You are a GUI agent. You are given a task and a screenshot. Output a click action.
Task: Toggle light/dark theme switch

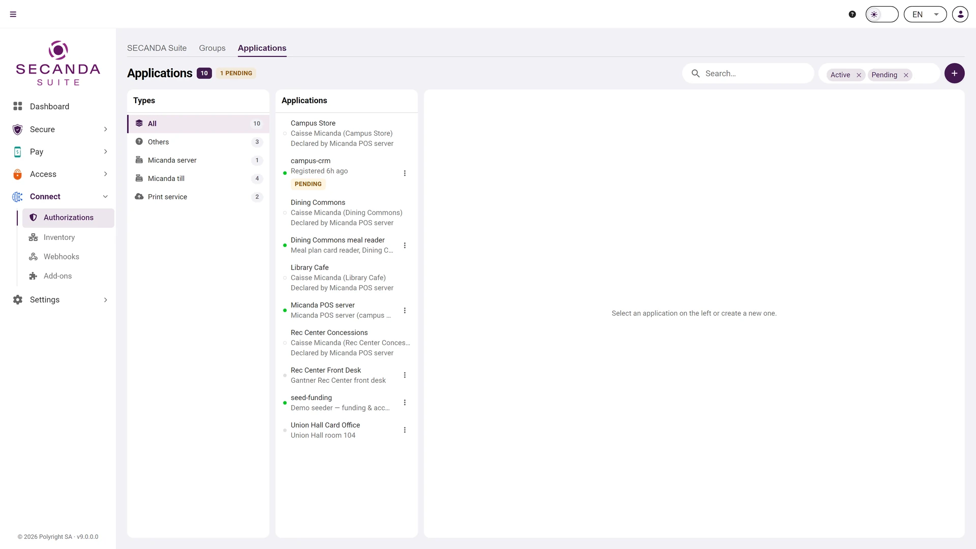pyautogui.click(x=882, y=14)
